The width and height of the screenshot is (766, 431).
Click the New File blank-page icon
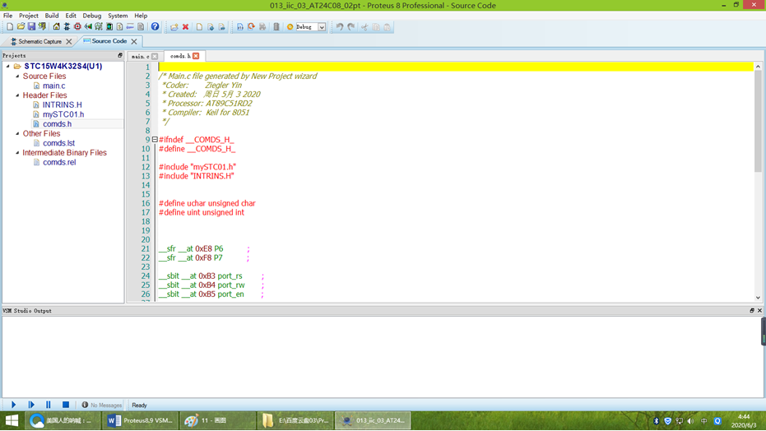tap(199, 27)
